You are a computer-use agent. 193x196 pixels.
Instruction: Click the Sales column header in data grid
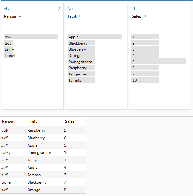(x=70, y=121)
